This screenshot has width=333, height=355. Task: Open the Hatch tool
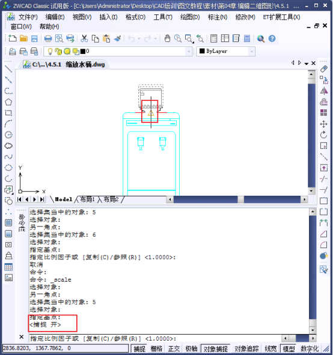[x=8, y=223]
